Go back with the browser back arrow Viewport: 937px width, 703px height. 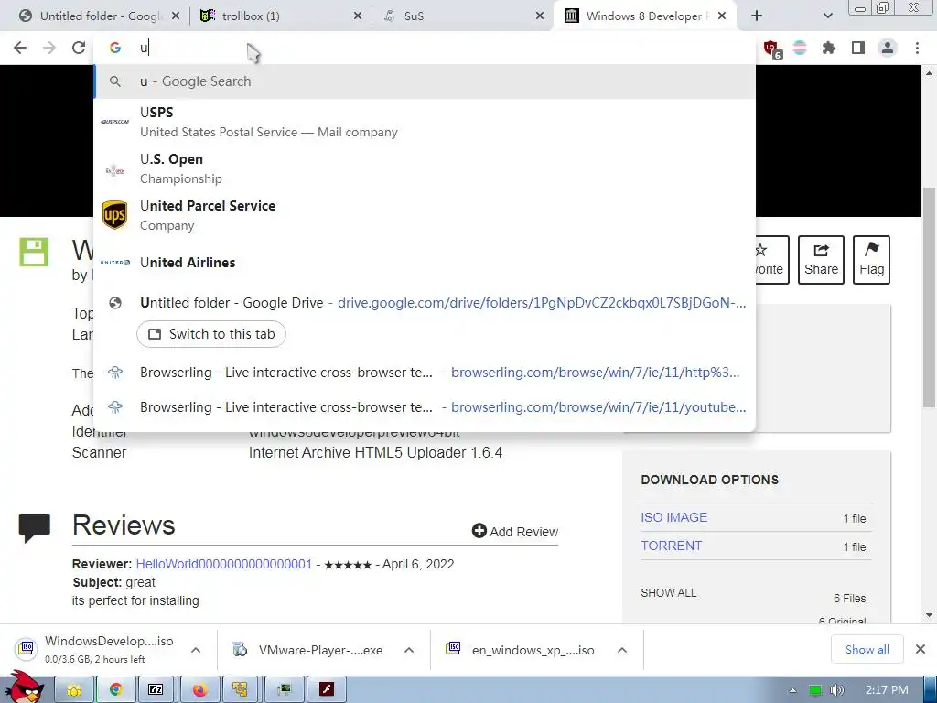[x=20, y=48]
